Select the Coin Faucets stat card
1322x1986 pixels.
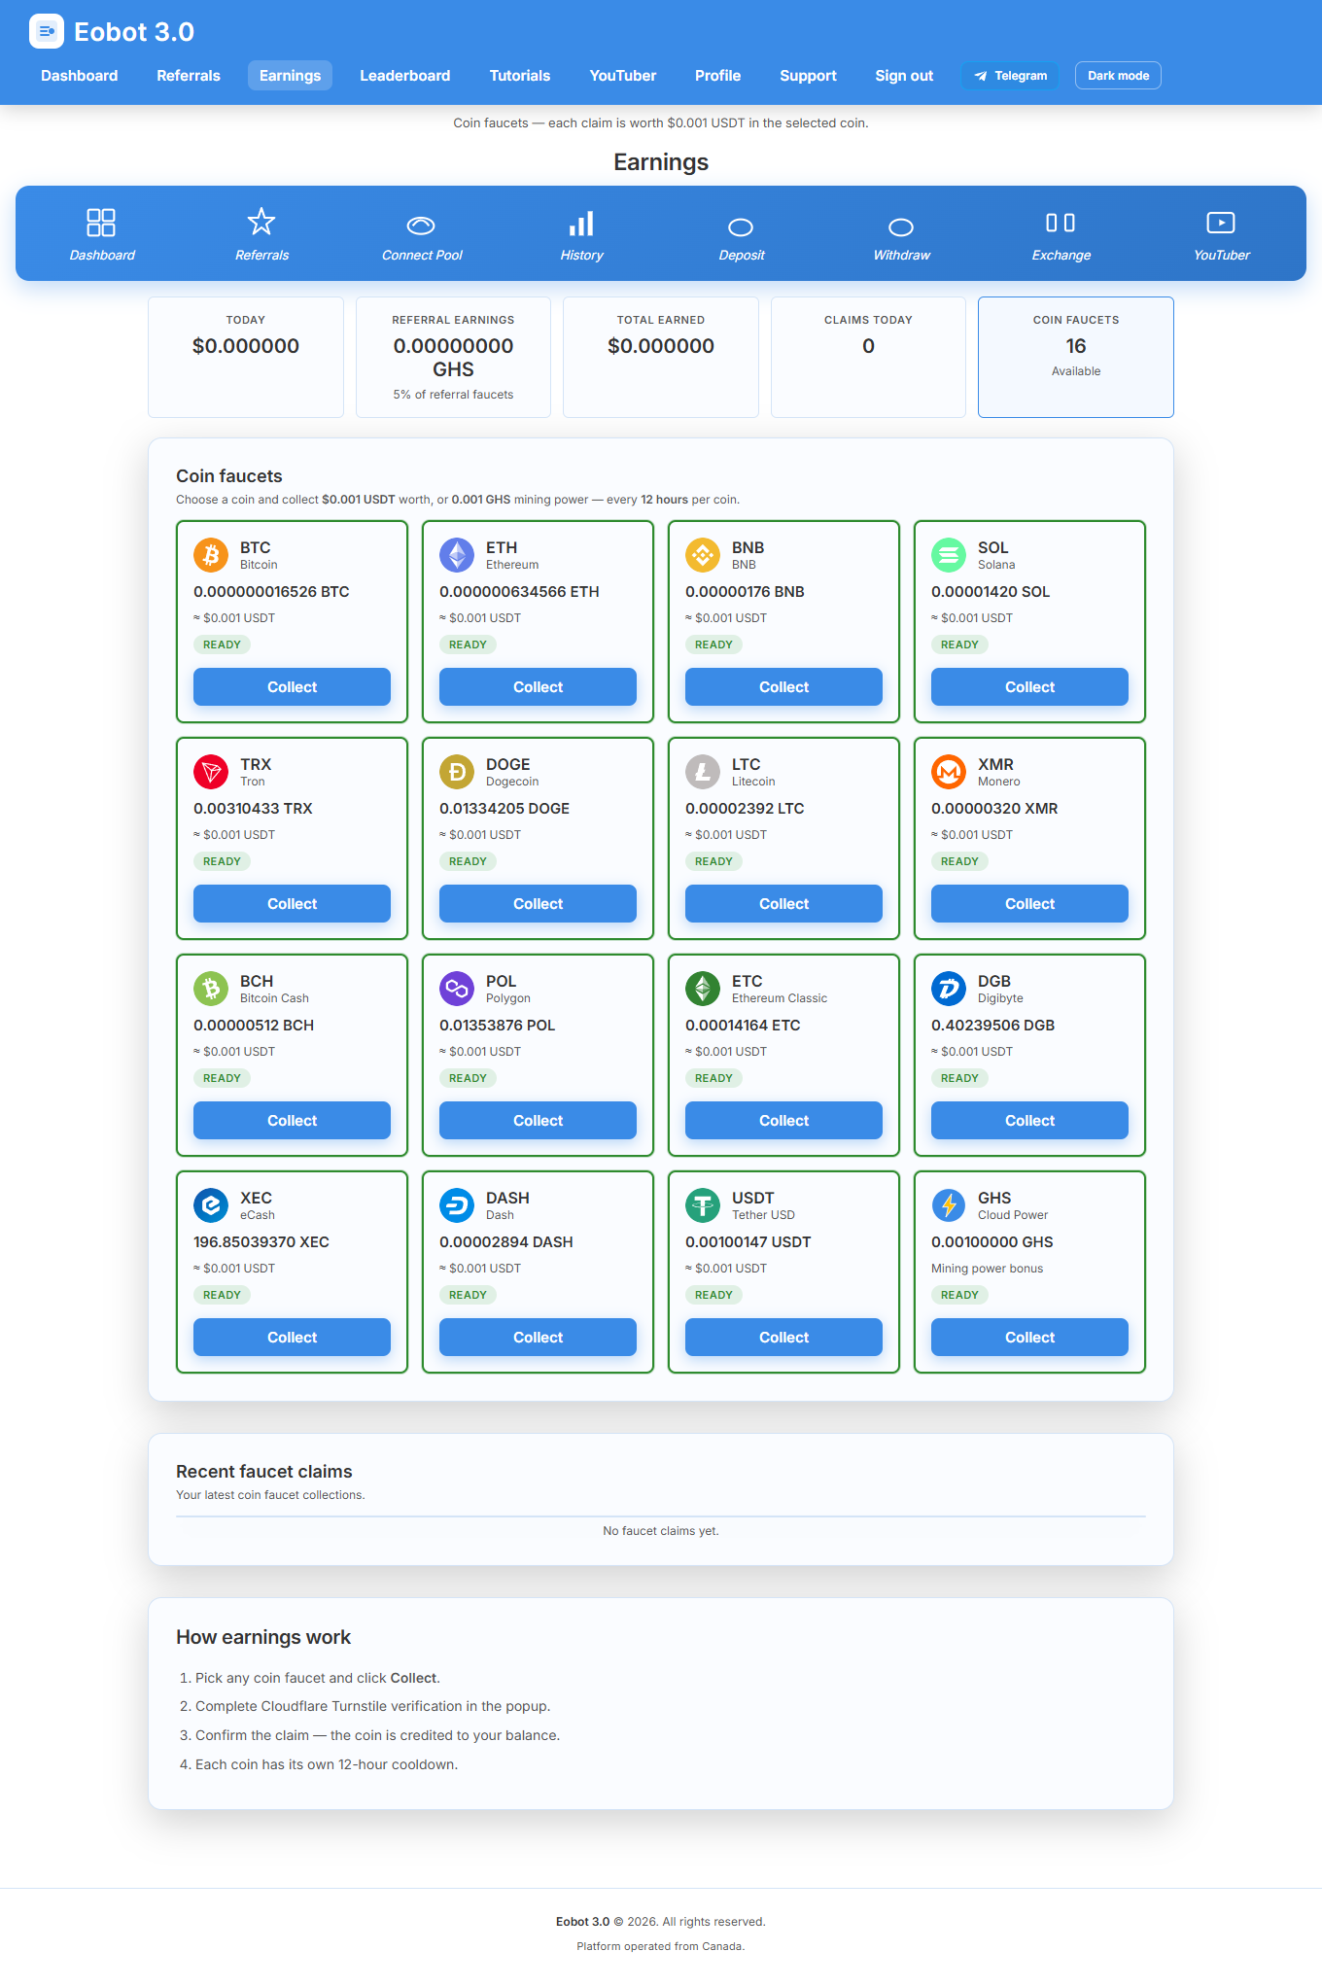point(1076,357)
